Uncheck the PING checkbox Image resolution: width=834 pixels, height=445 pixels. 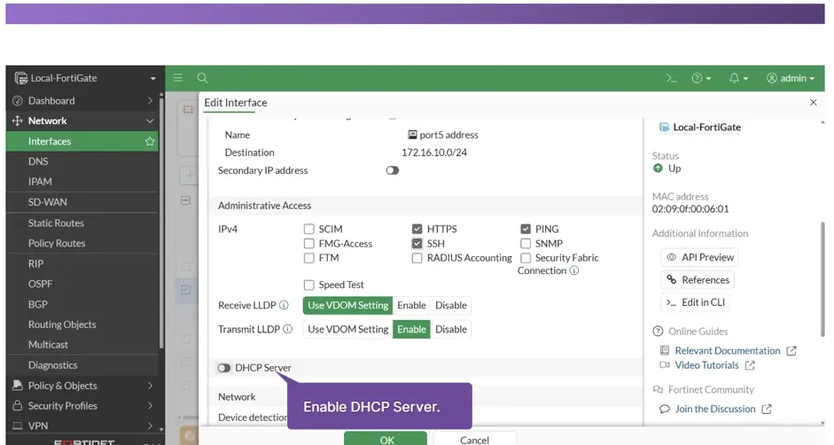[526, 229]
